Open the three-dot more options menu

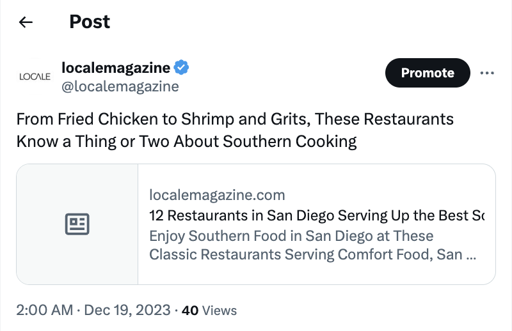point(487,73)
